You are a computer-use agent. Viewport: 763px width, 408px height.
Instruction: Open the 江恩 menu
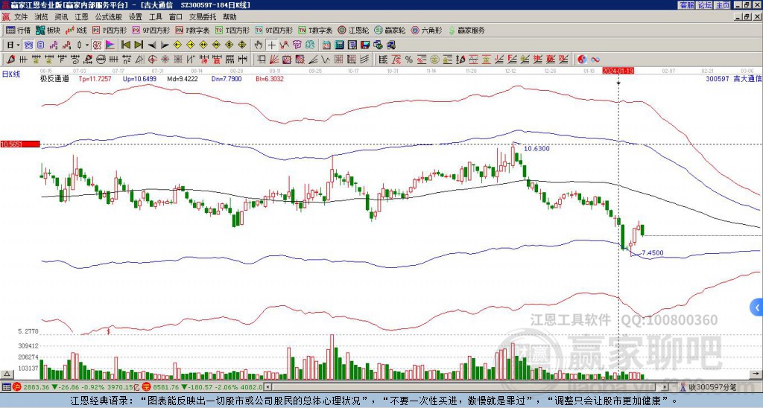coord(81,17)
